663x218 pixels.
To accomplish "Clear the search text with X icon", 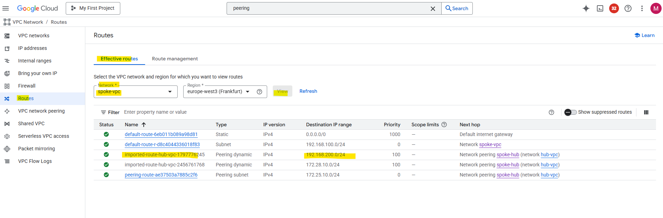I will click(433, 9).
